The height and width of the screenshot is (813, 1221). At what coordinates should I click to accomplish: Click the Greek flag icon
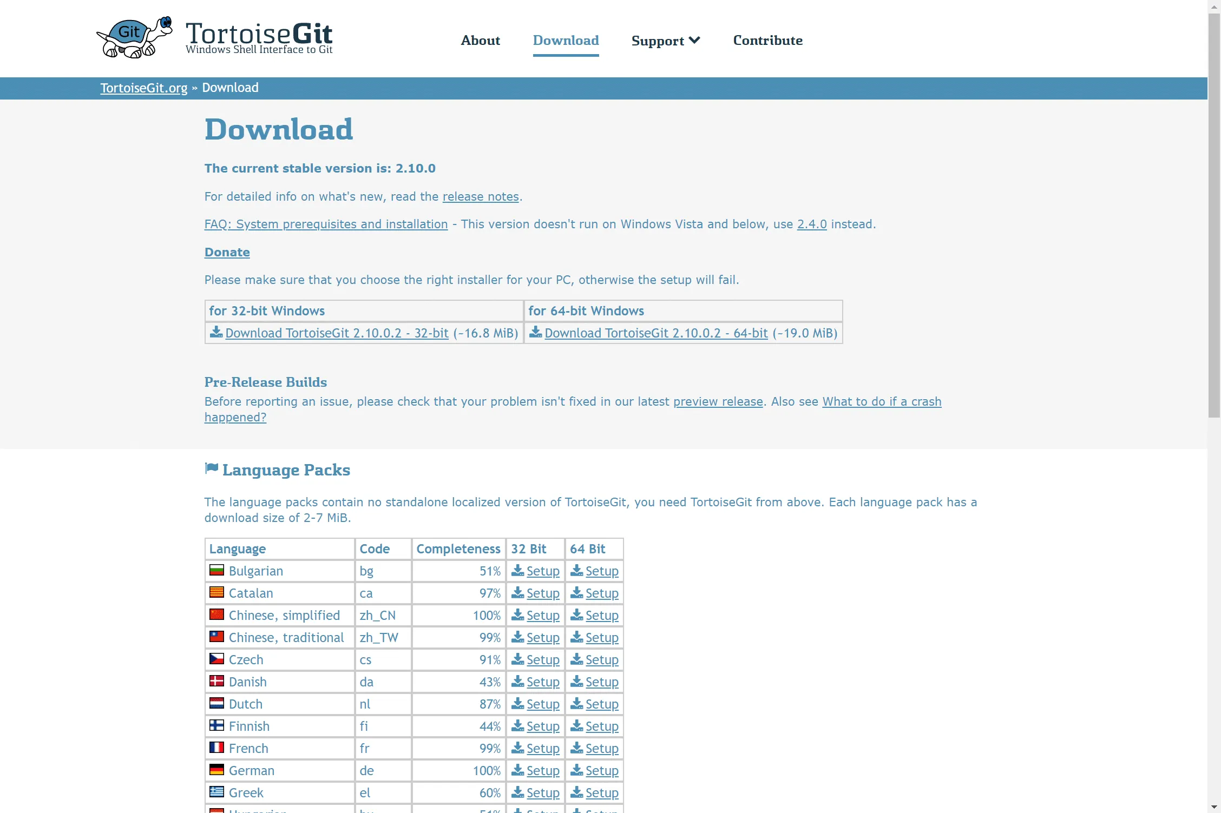point(216,792)
